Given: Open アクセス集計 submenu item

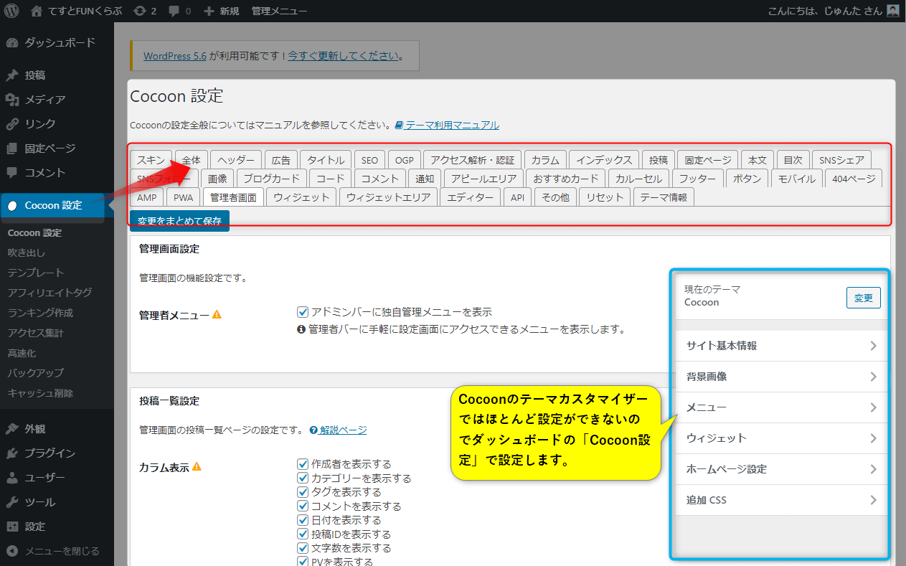Looking at the screenshot, I should (x=36, y=333).
